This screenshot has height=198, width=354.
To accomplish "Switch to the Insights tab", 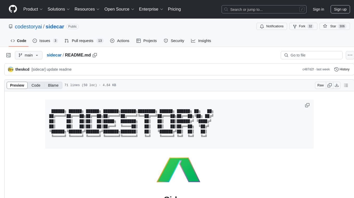I will (x=201, y=41).
